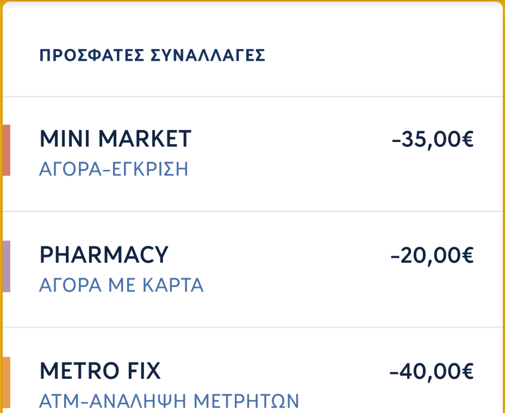Click the orange category bar beside Metro Fix
The width and height of the screenshot is (505, 413).
coord(7,383)
